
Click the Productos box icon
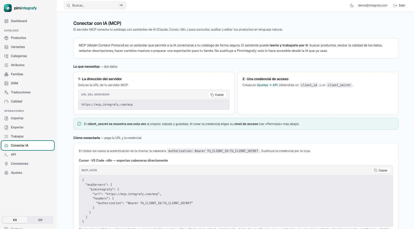click(6, 38)
